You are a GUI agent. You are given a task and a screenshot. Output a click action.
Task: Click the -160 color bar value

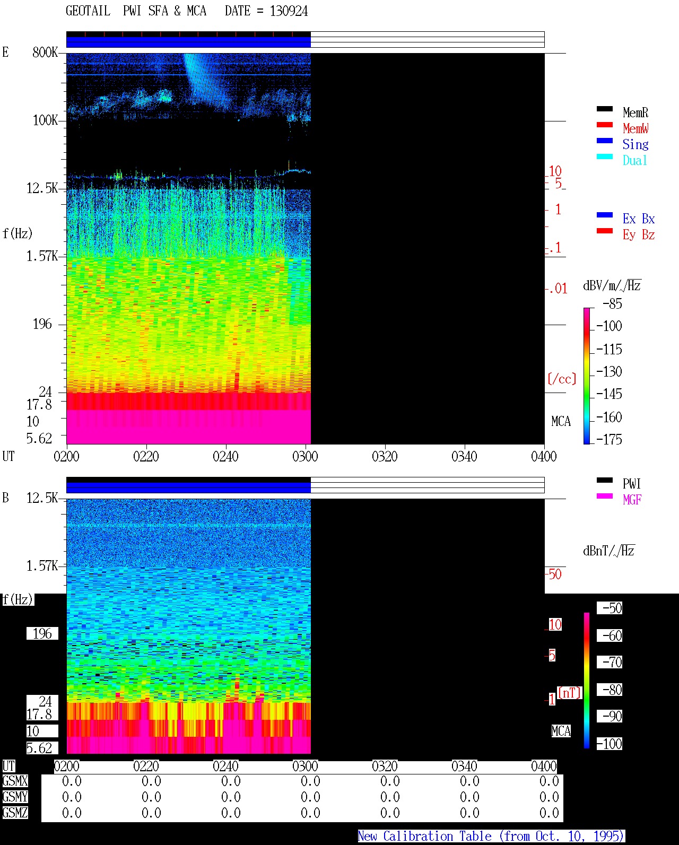[609, 417]
